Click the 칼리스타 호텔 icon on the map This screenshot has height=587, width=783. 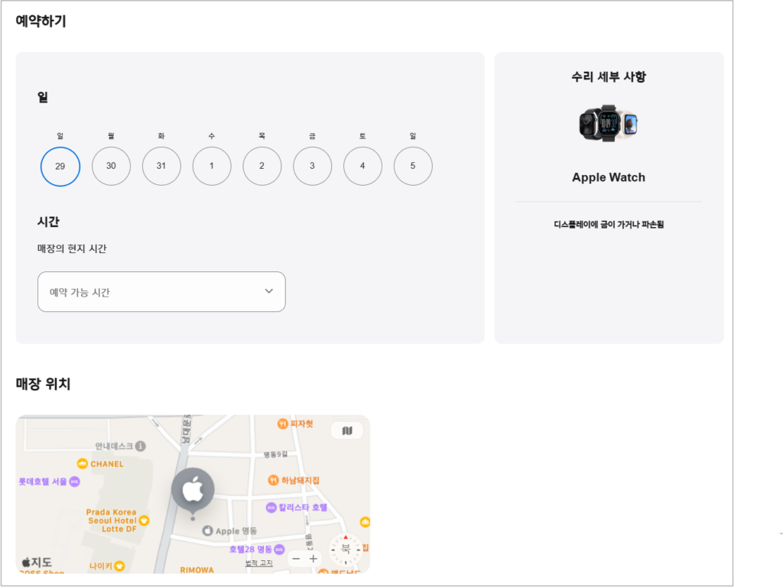272,507
